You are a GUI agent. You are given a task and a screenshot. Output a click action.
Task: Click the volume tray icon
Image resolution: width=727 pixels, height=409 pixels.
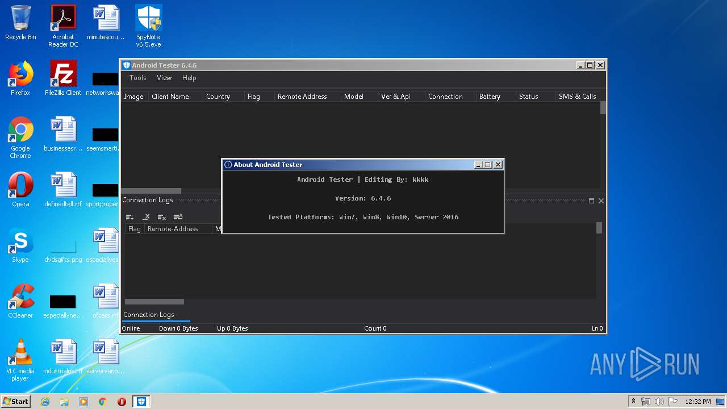[x=659, y=402]
